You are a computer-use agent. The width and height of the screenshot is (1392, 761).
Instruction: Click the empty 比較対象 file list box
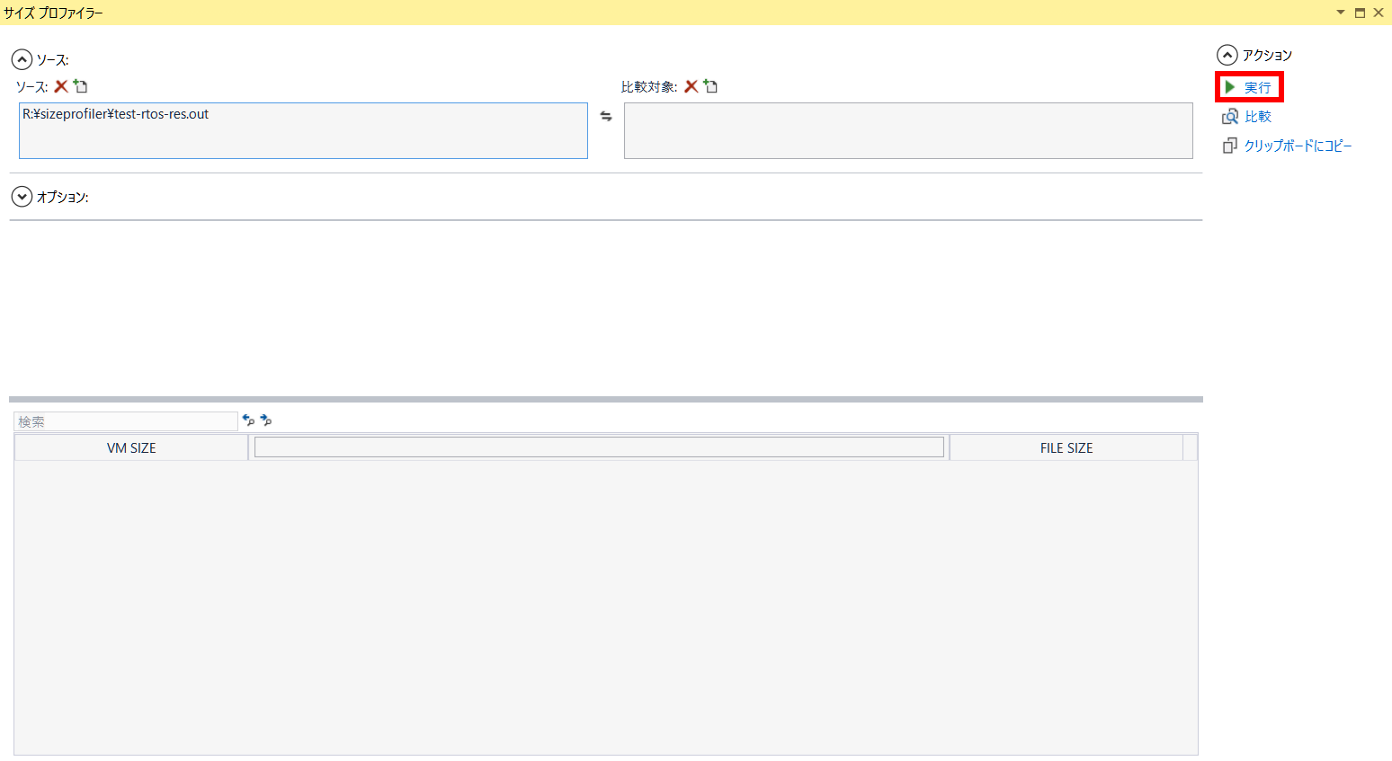pyautogui.click(x=908, y=130)
